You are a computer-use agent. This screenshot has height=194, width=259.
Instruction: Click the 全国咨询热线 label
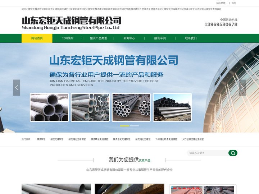pos(229,20)
